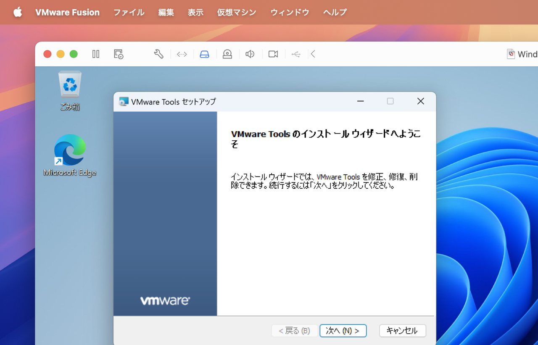
Task: Click the hard disk toolbar icon
Action: tap(204, 54)
